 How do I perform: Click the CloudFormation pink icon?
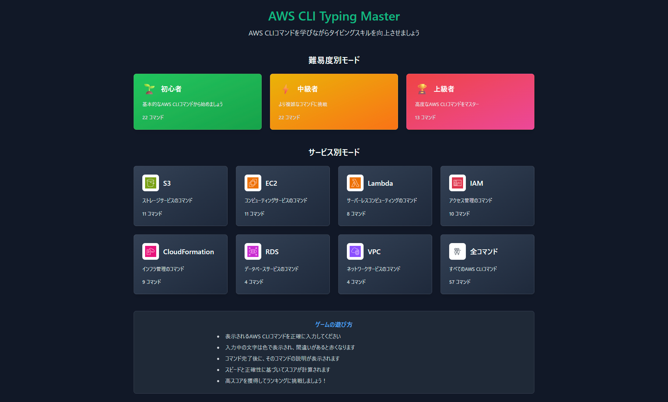[150, 251]
